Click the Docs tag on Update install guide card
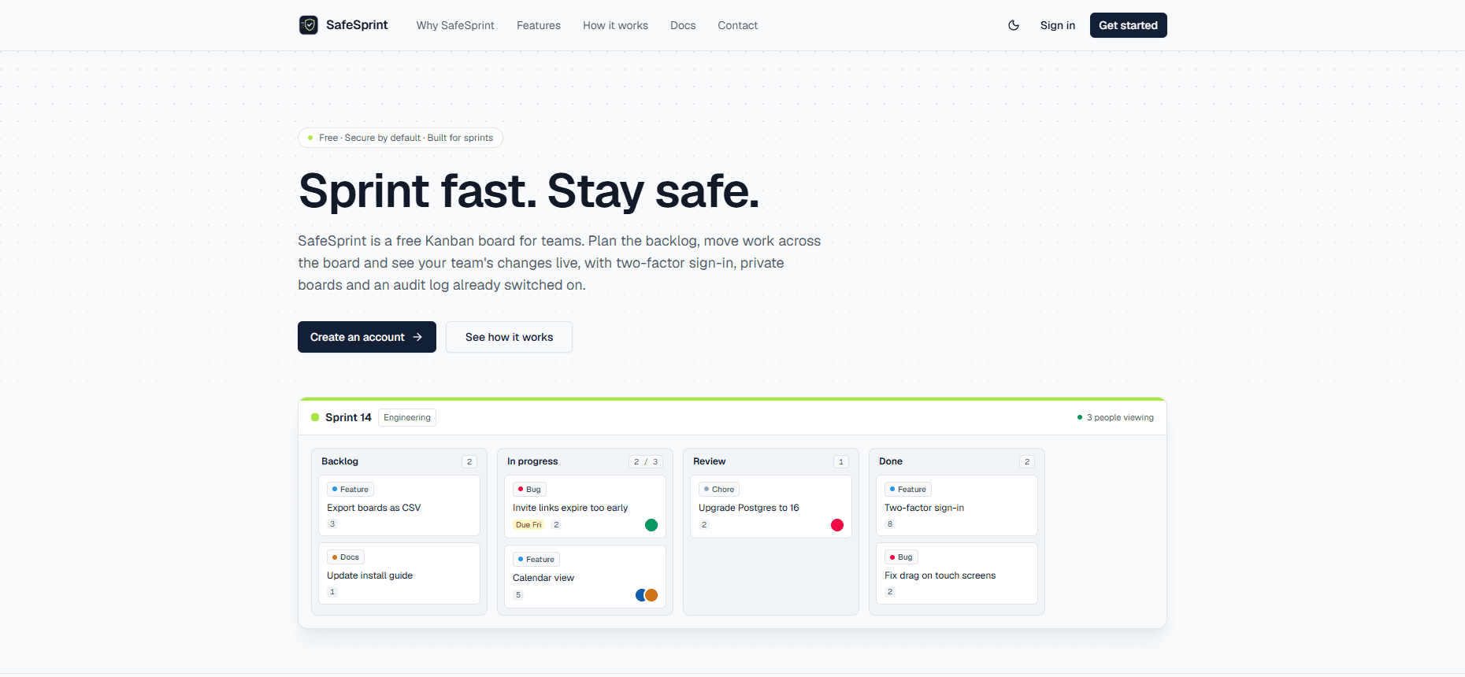Image resolution: width=1465 pixels, height=677 pixels. coord(346,557)
